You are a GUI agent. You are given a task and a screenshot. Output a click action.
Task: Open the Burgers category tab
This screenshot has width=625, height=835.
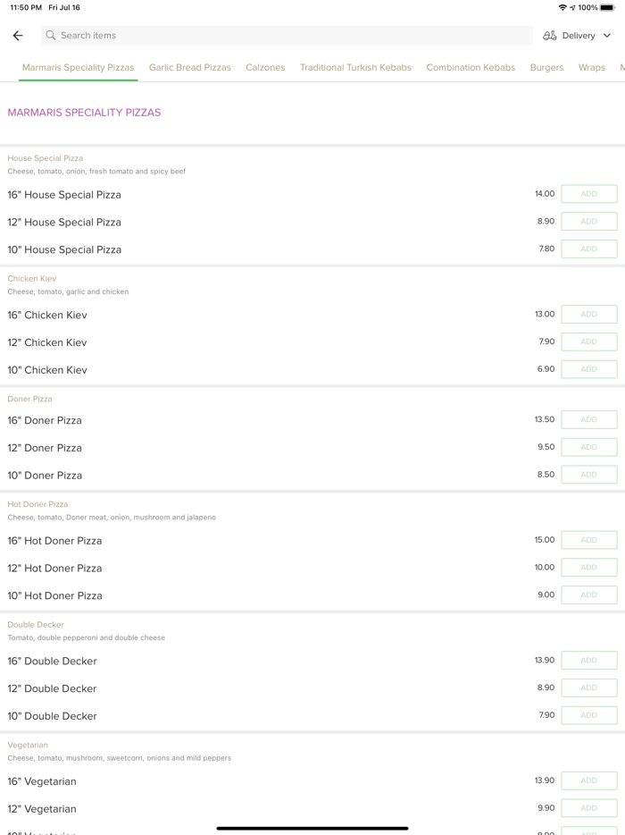546,68
